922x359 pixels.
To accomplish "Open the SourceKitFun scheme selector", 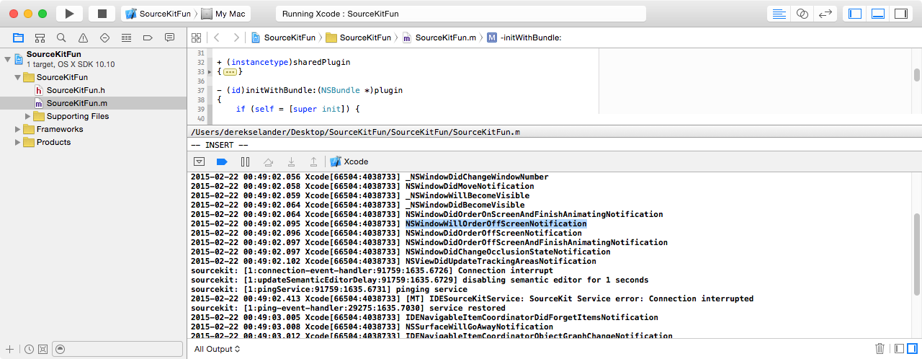I will tap(160, 14).
